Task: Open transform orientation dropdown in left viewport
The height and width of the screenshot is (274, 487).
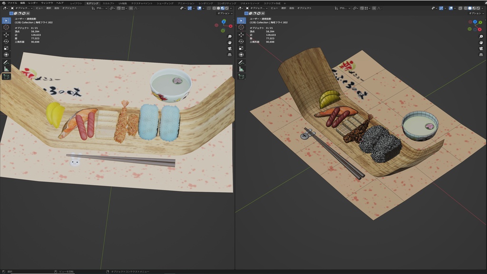Action: click(x=99, y=8)
